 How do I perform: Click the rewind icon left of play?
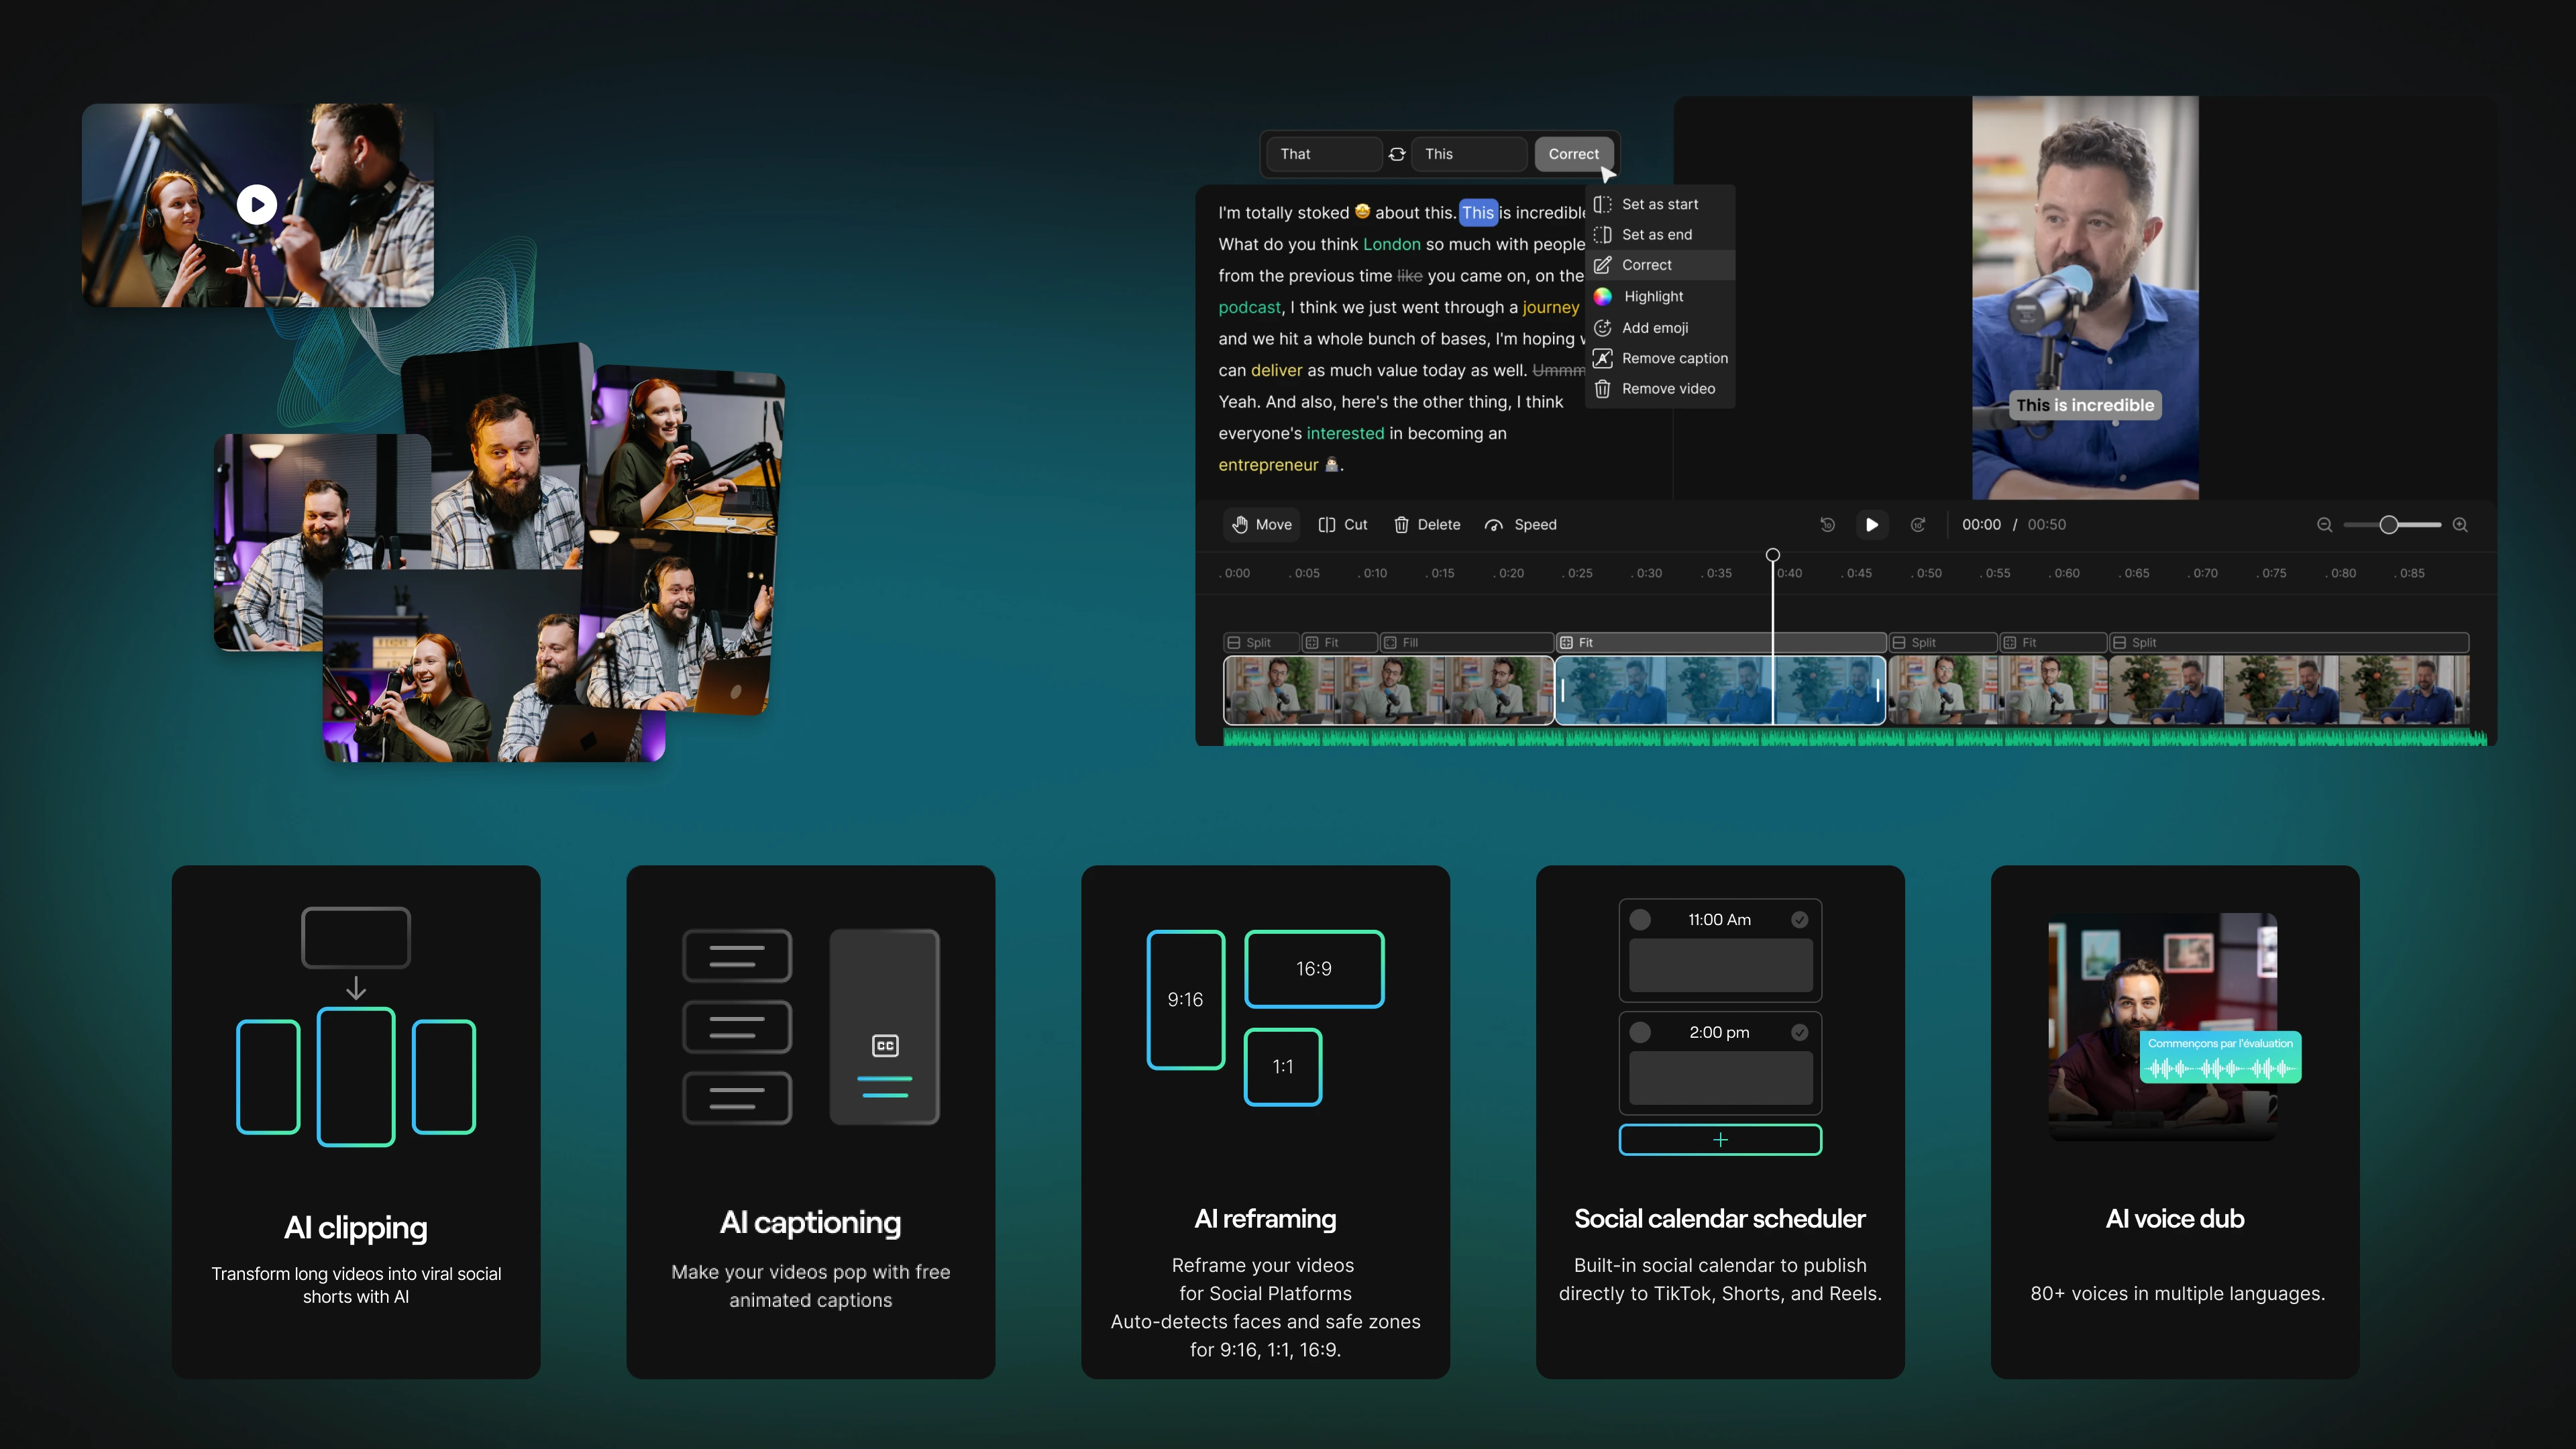1827,524
